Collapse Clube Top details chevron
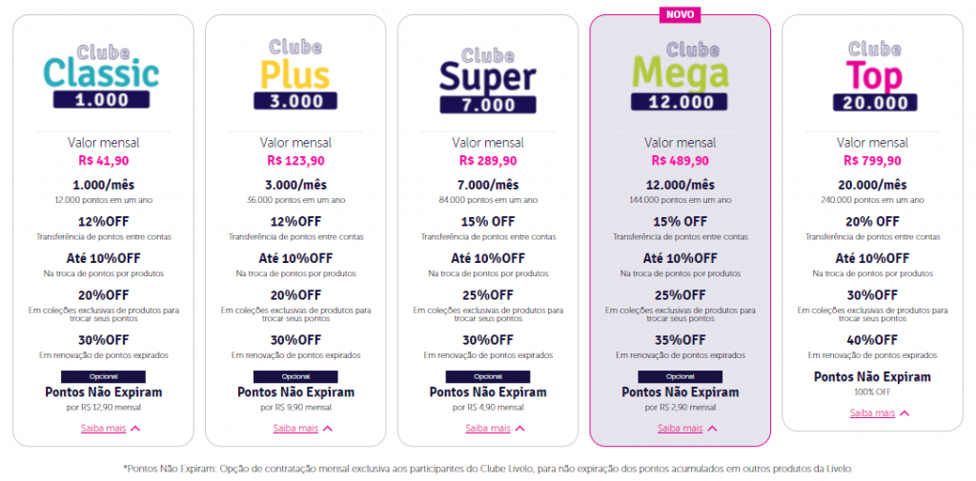The image size is (976, 481). click(x=905, y=413)
